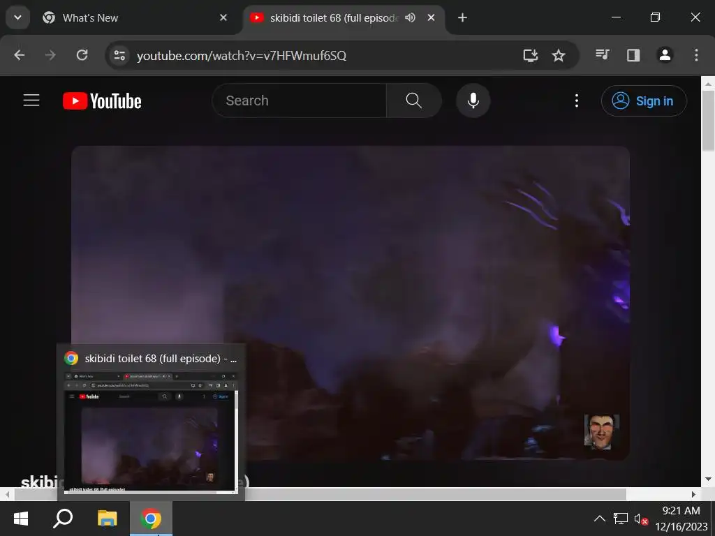Viewport: 715px width, 536px height.
Task: Mute the tab using the audio speaker icon
Action: tap(410, 17)
